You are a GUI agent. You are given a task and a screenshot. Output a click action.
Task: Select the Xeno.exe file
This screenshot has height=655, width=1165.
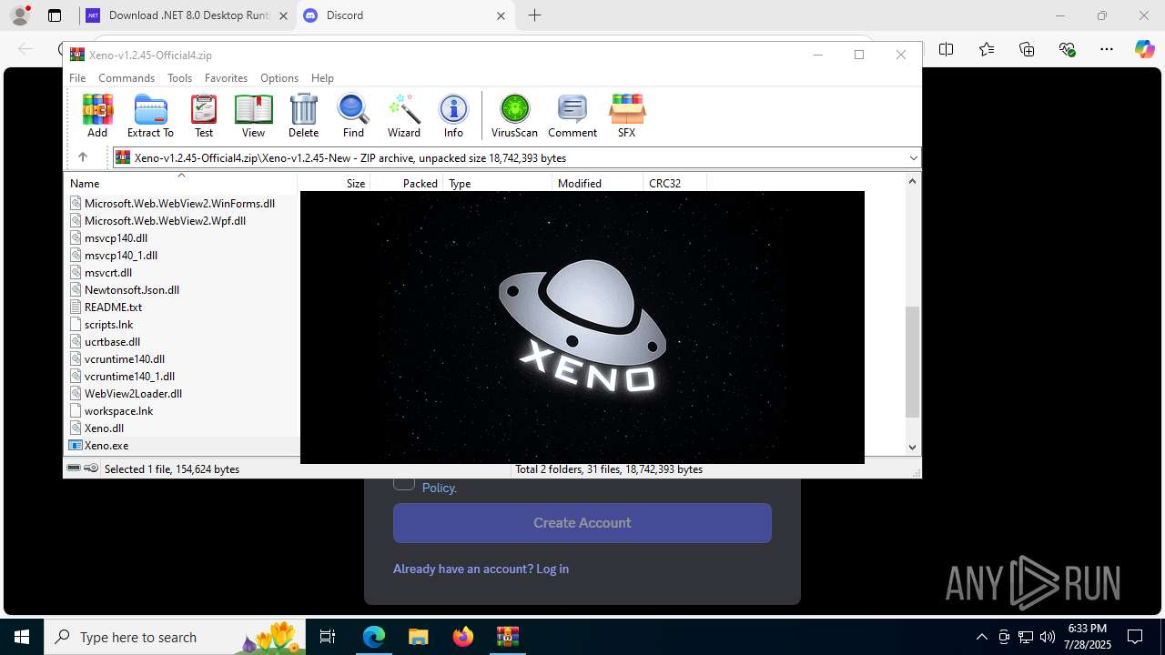pyautogui.click(x=106, y=446)
